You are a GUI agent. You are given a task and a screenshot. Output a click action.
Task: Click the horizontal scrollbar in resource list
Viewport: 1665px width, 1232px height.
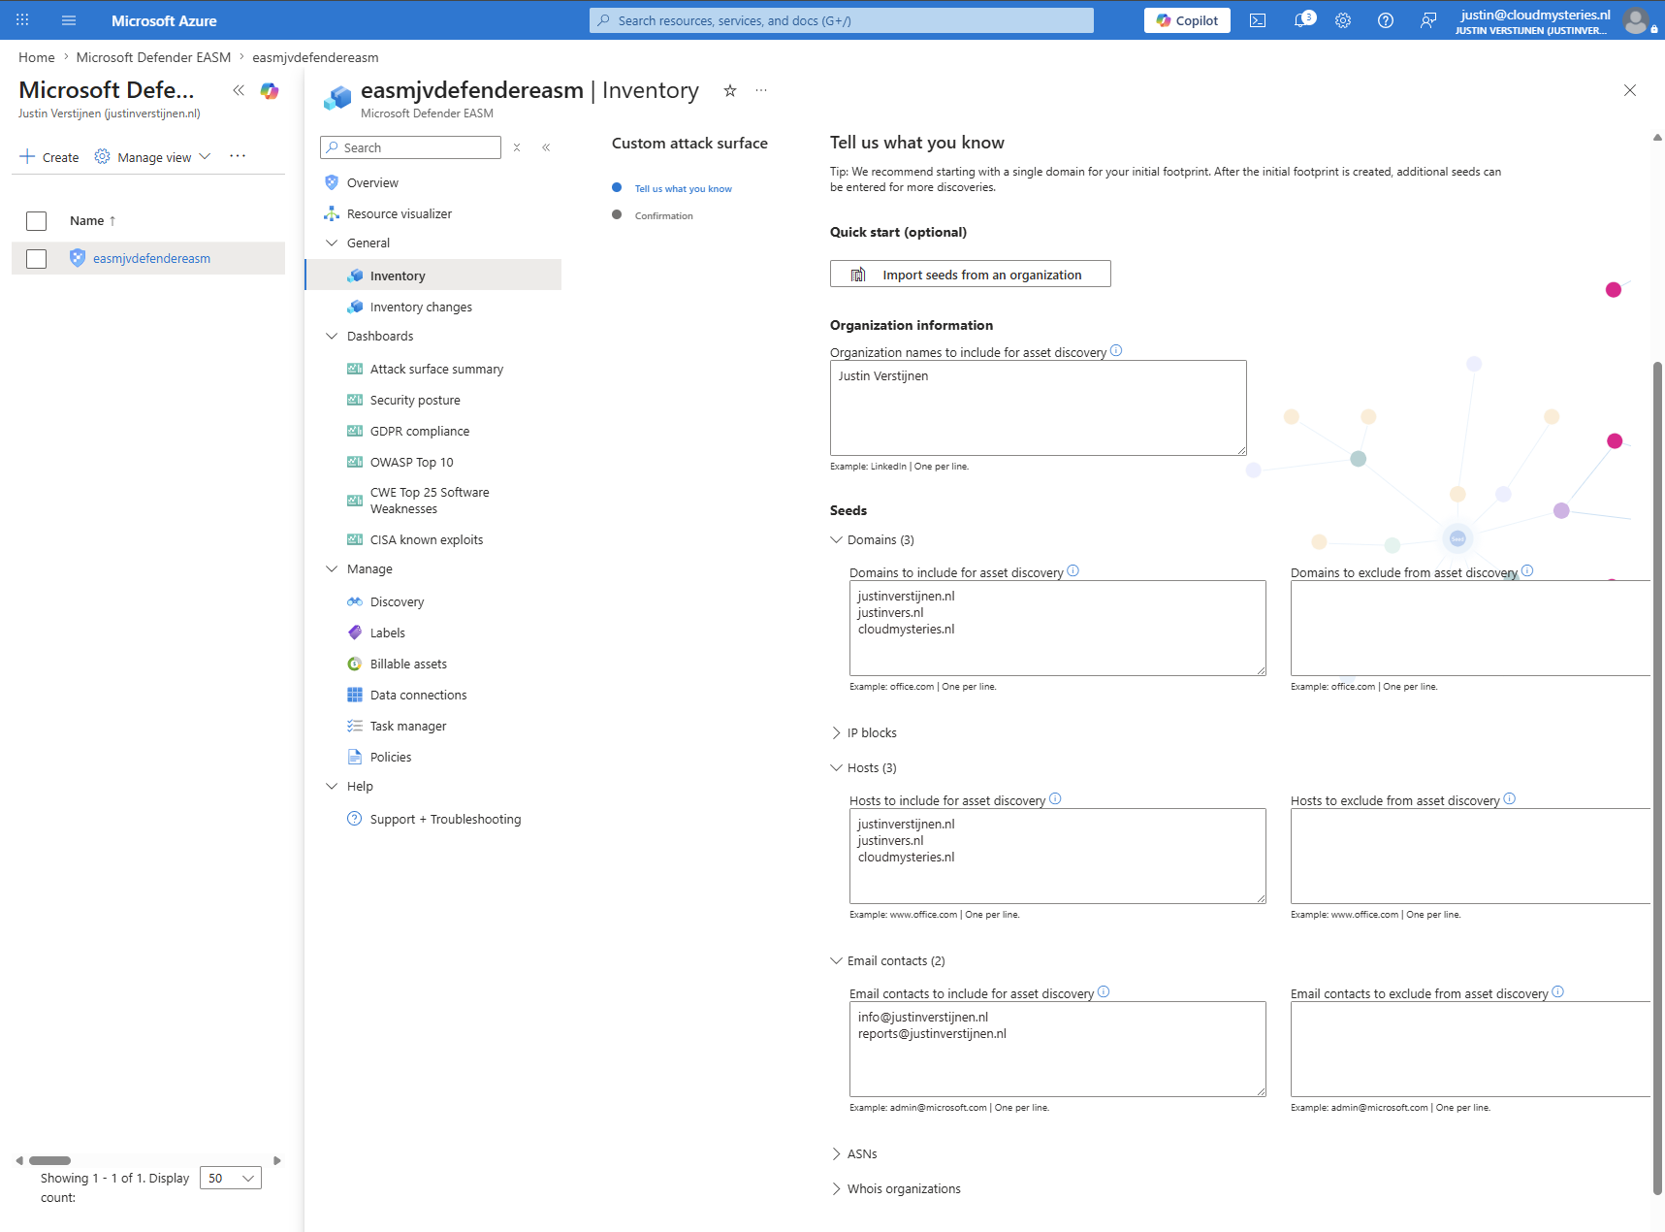click(50, 1160)
